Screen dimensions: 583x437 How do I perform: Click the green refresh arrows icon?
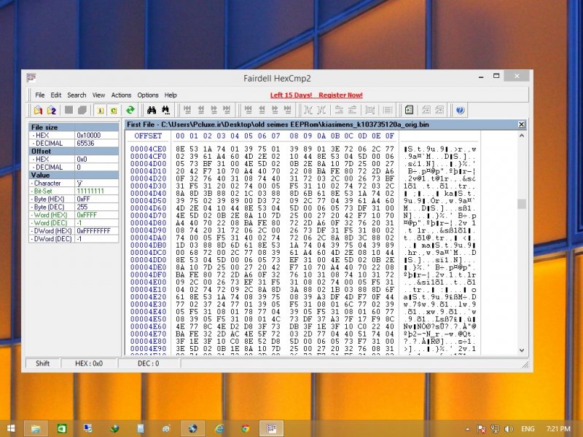pos(130,110)
